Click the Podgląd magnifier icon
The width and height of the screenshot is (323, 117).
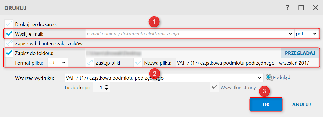(x=269, y=77)
